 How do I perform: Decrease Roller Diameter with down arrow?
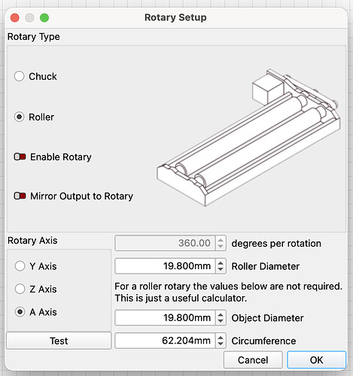tap(221, 269)
